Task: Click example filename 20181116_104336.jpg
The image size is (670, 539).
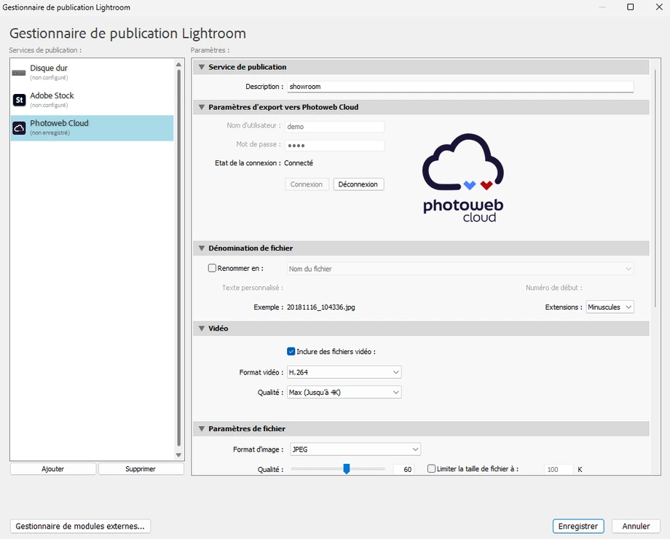Action: click(x=321, y=307)
